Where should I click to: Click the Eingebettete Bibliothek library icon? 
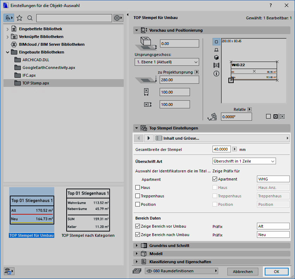[14, 29]
